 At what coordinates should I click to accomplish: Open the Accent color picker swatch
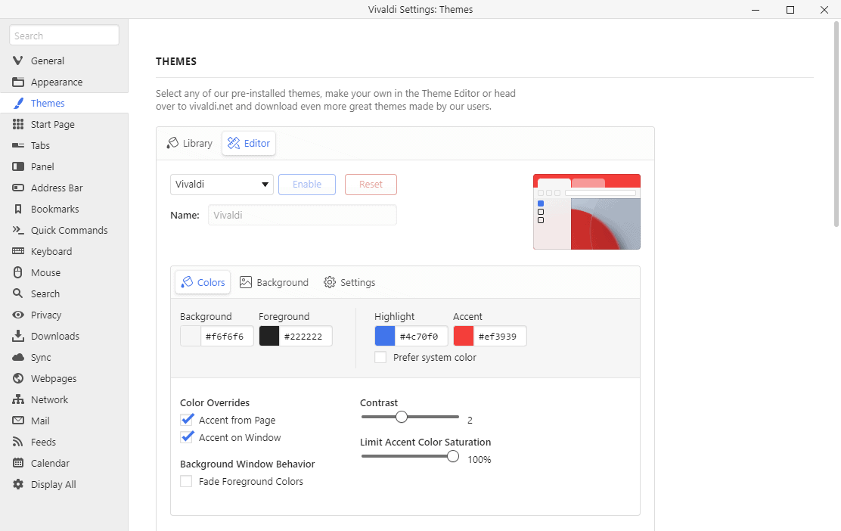point(462,335)
